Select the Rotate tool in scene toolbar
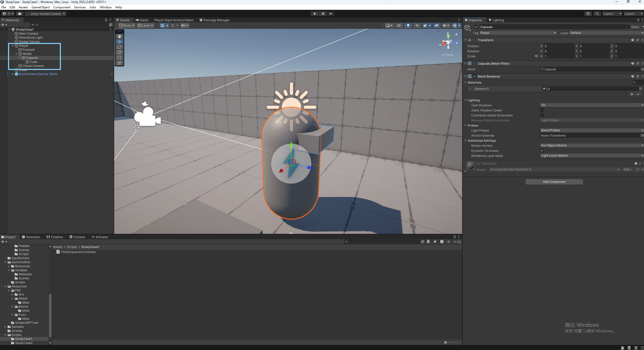644x350 pixels. click(119, 47)
